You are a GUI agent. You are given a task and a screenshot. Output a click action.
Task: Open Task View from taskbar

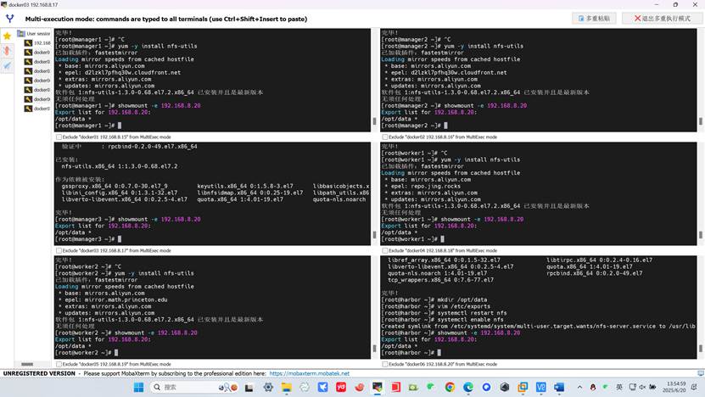pyautogui.click(x=249, y=387)
